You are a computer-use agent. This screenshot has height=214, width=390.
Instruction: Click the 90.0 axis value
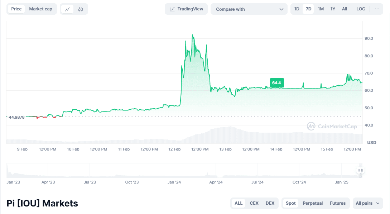[x=369, y=38]
